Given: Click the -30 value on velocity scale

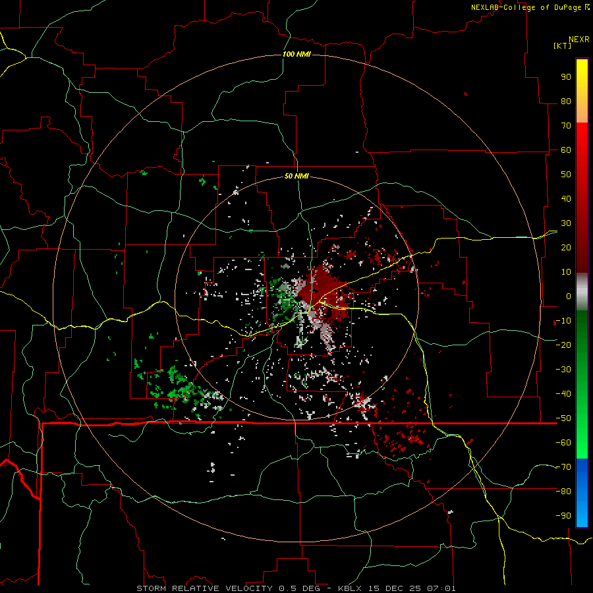Looking at the screenshot, I should click(x=563, y=370).
